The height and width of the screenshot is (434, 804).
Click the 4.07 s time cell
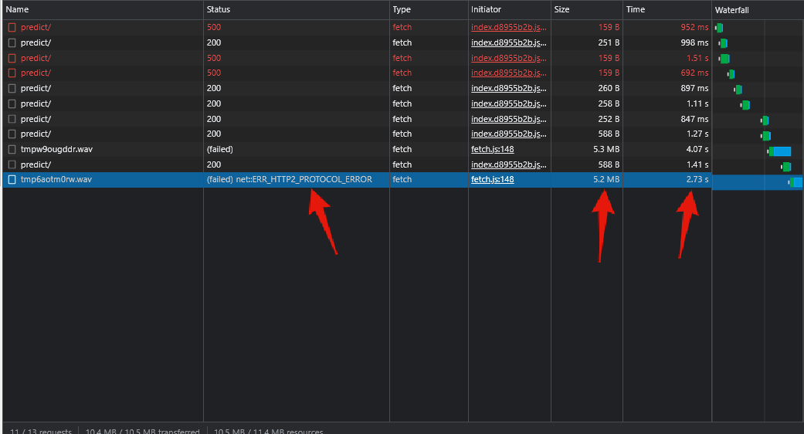coord(697,150)
